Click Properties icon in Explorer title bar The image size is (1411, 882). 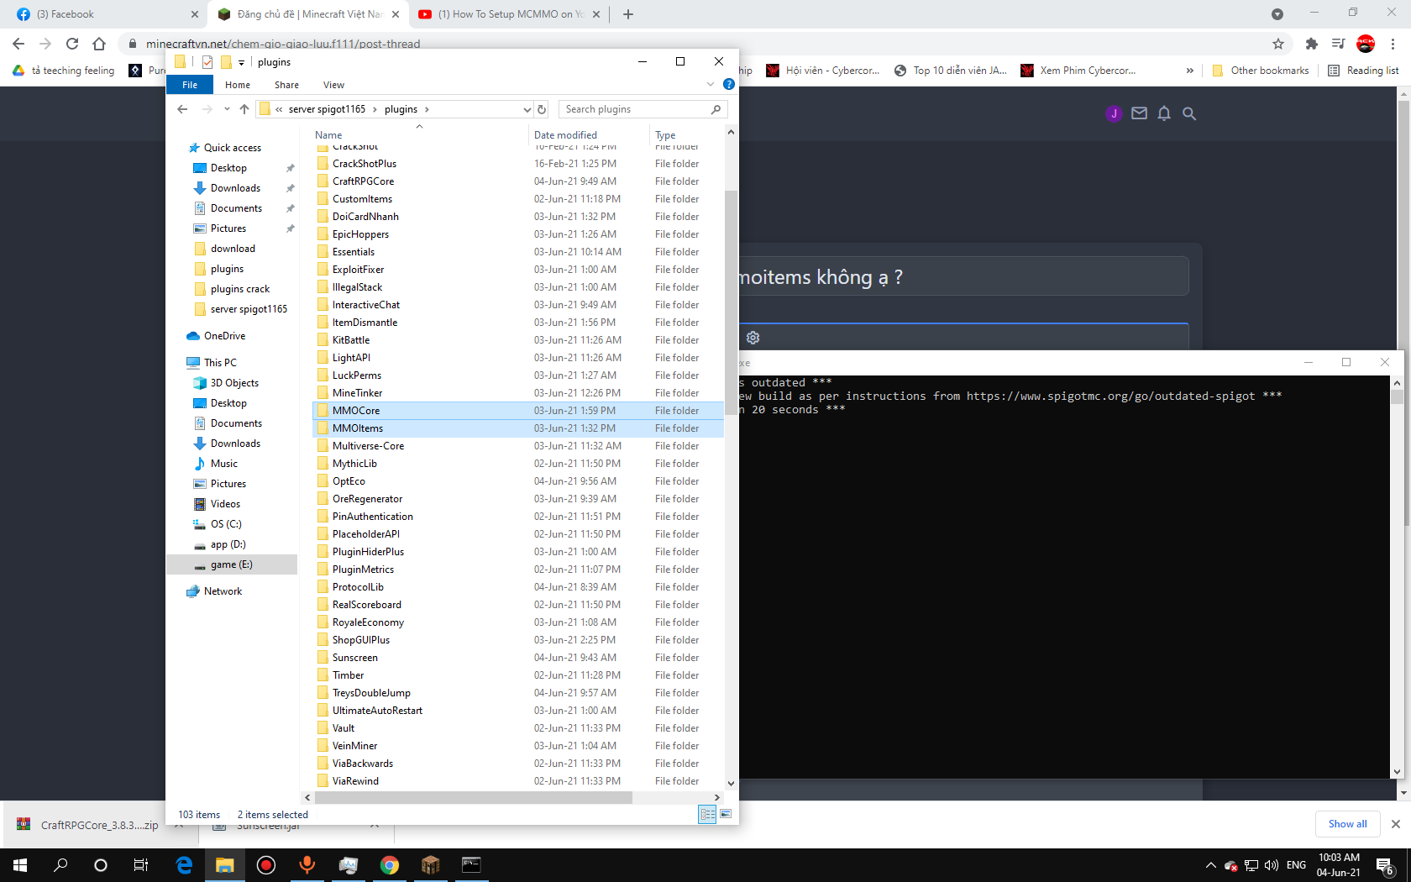click(207, 62)
